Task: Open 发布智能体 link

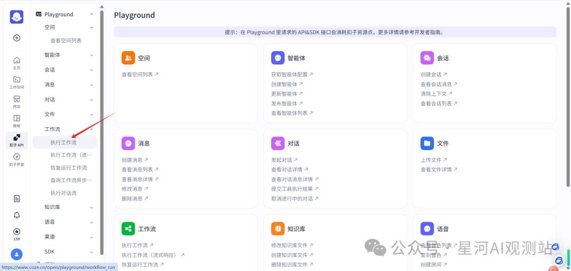Action: (287, 104)
